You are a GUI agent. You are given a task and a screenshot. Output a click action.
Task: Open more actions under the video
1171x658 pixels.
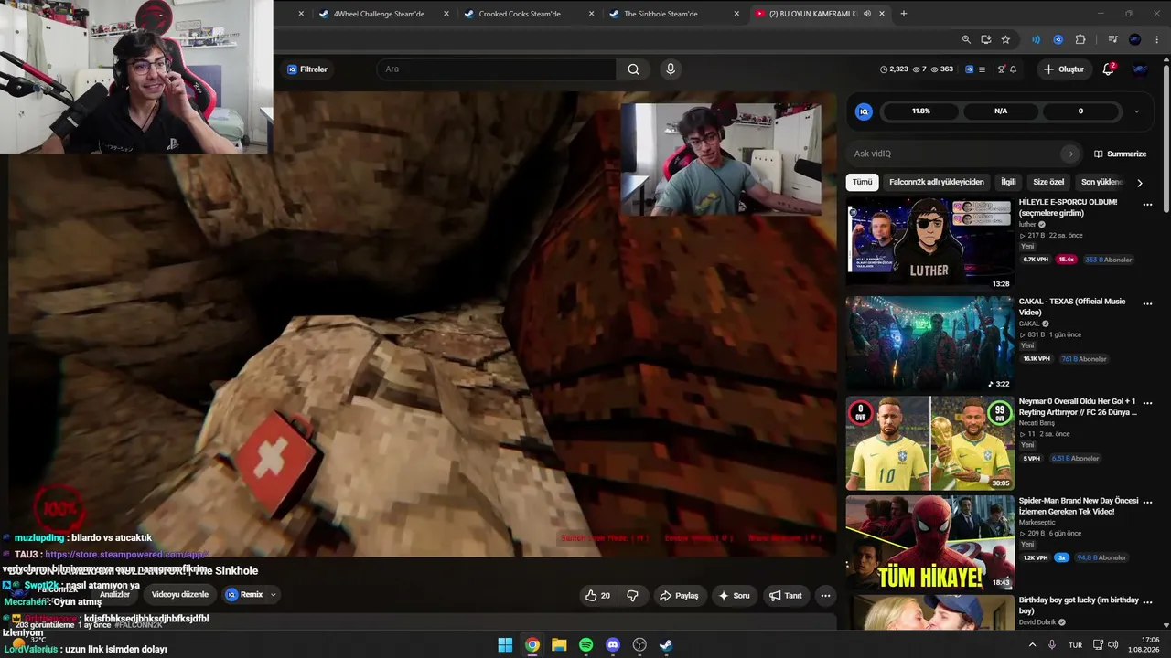tap(825, 595)
